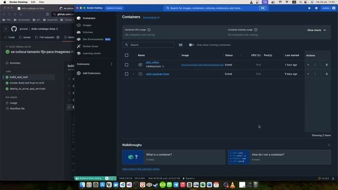338x190 pixels.
Task: Click View more in the Learning center link
Action: pos(141,169)
